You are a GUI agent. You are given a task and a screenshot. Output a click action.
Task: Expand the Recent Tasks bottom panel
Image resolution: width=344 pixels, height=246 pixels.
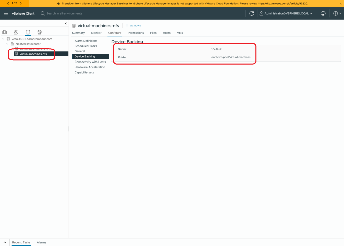coord(5,242)
